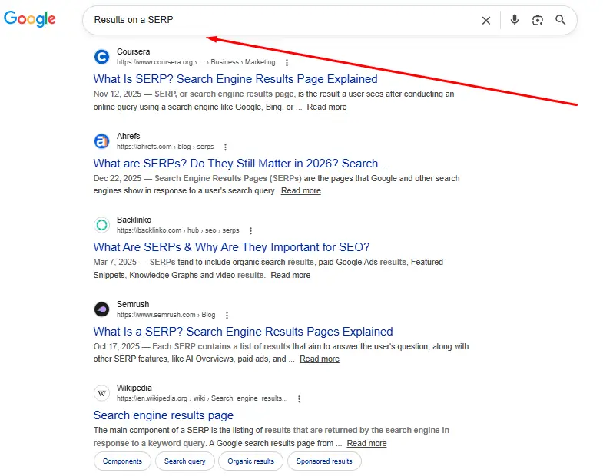Click the Ahrefs site name
603x476 pixels.
coord(128,136)
